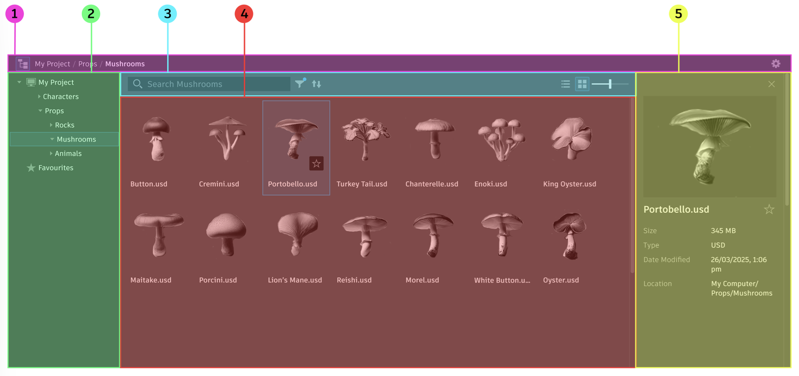
Task: Click the Favourites star in the tree
Action: click(x=31, y=168)
